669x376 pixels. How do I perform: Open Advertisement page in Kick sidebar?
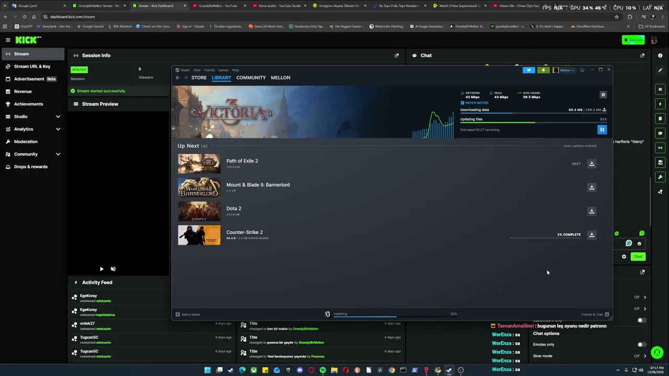tap(32, 79)
